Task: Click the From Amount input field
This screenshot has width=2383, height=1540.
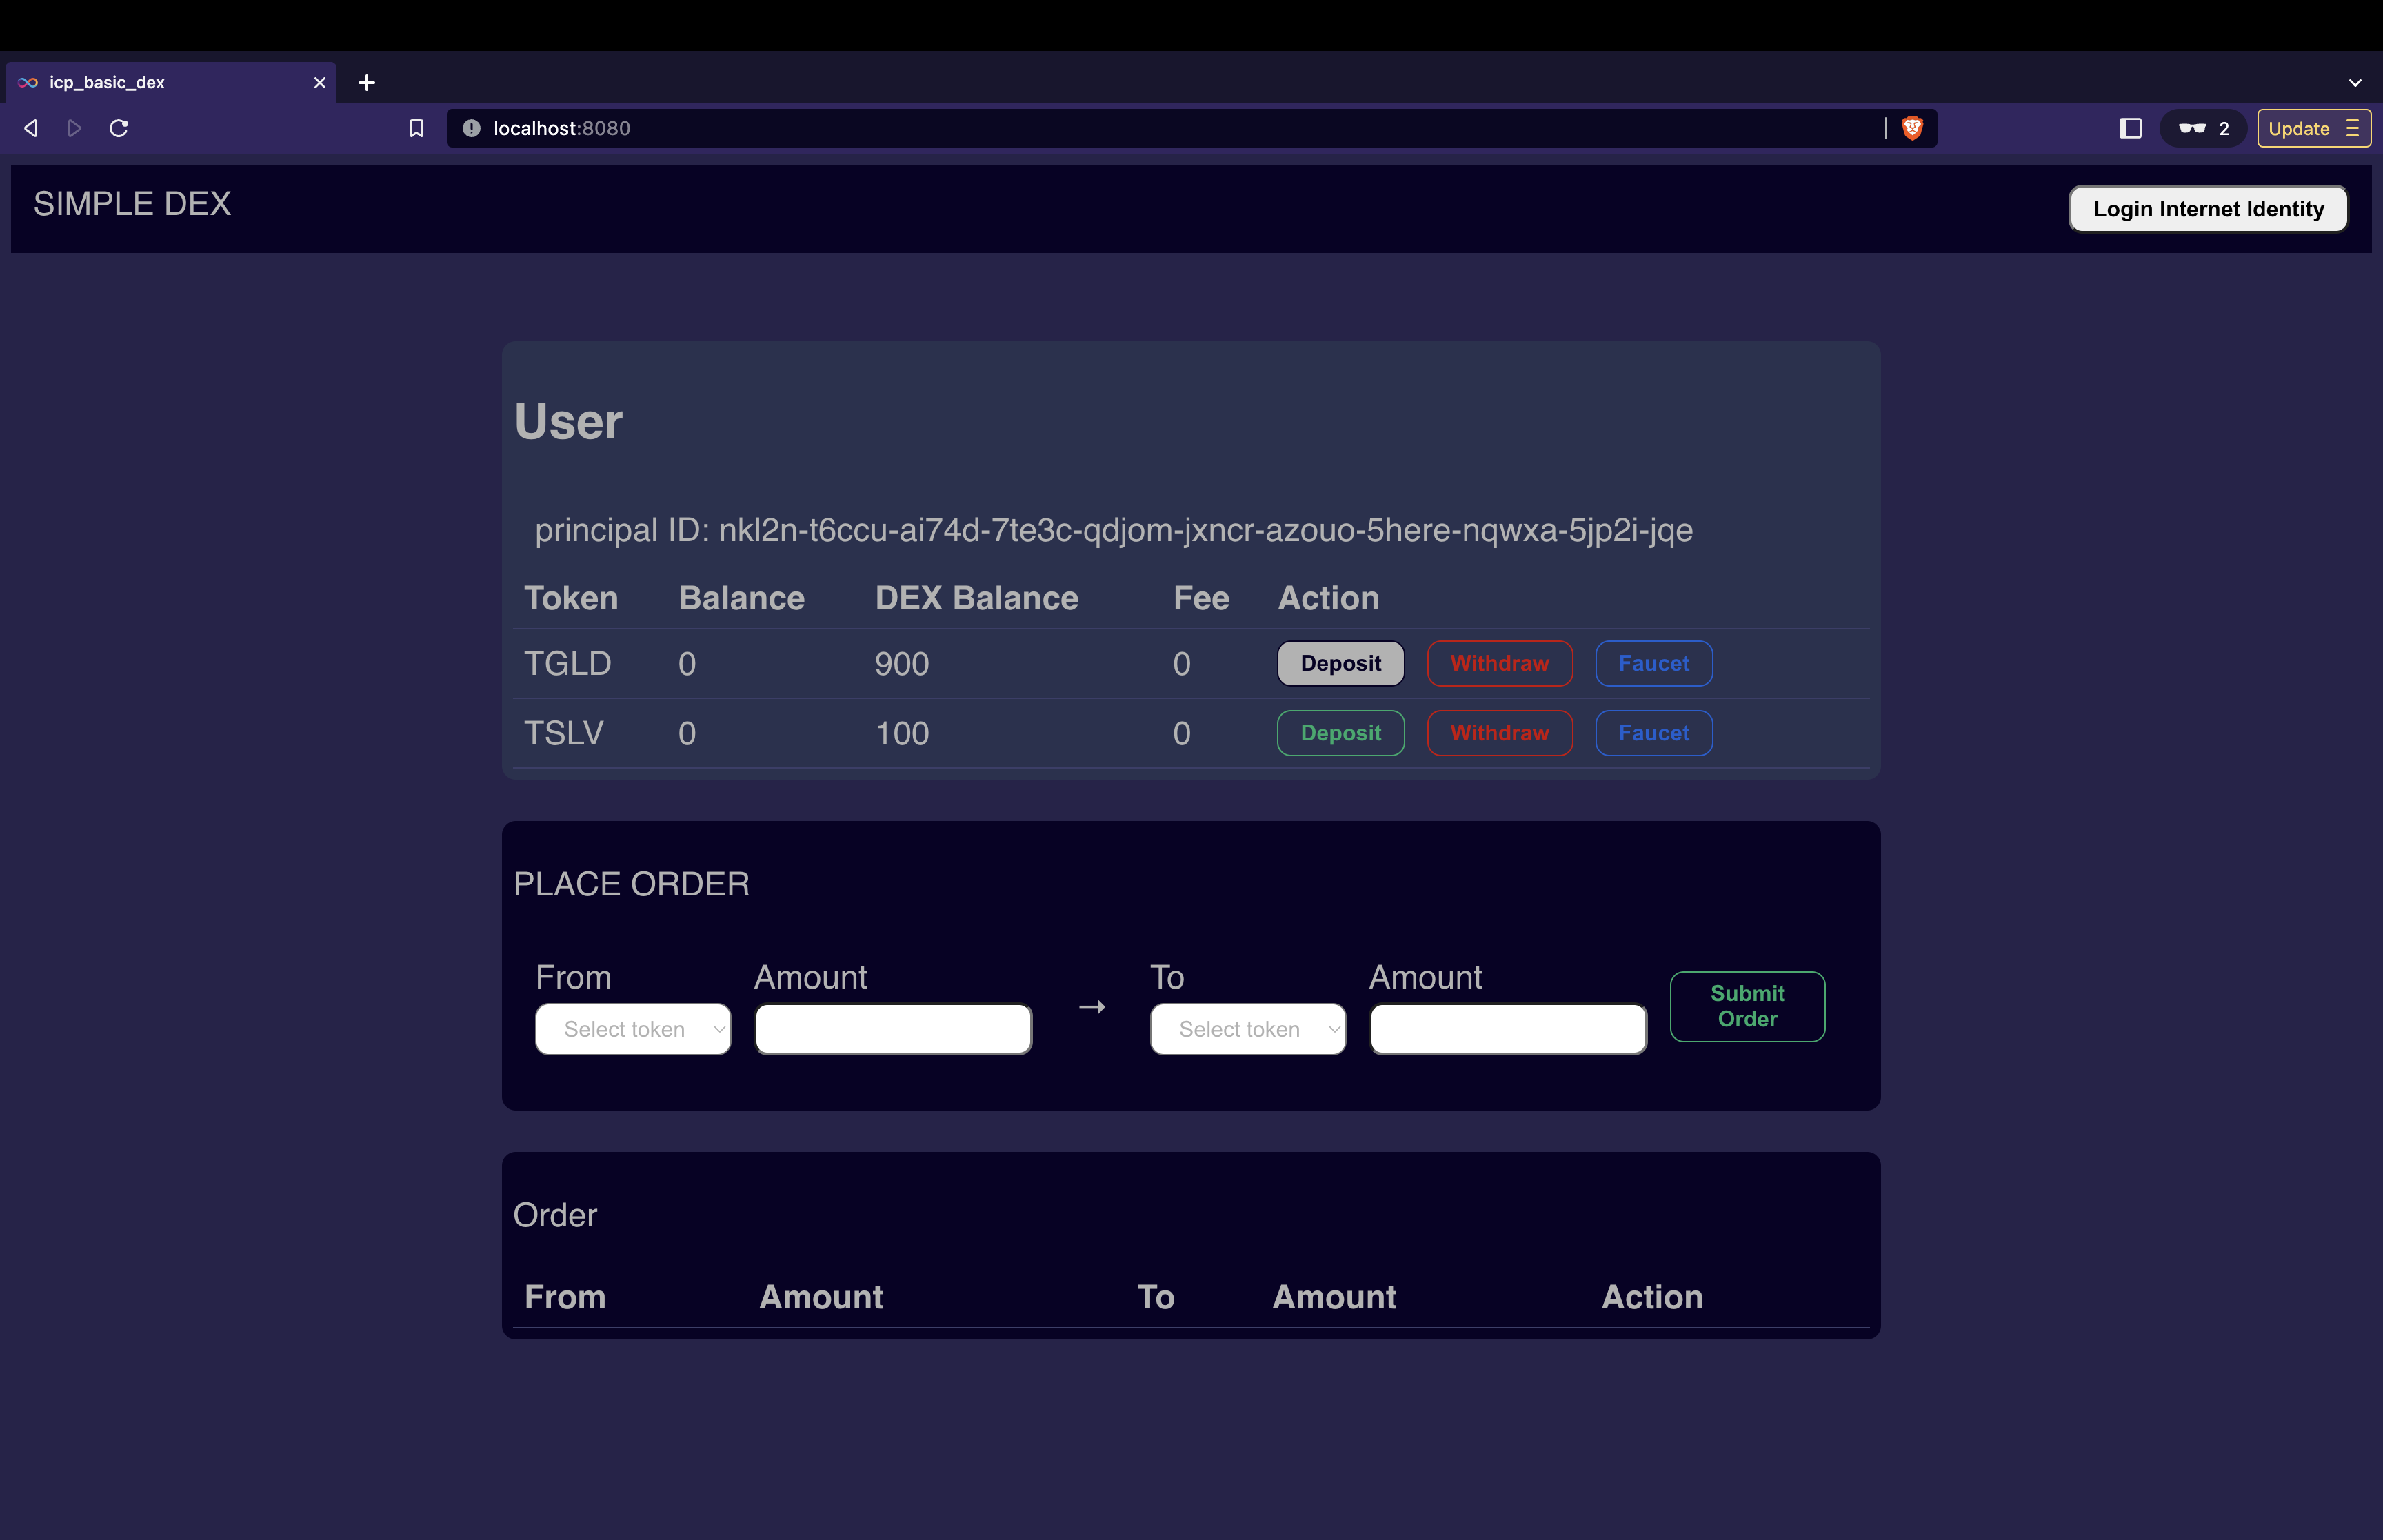Action: pos(893,1029)
